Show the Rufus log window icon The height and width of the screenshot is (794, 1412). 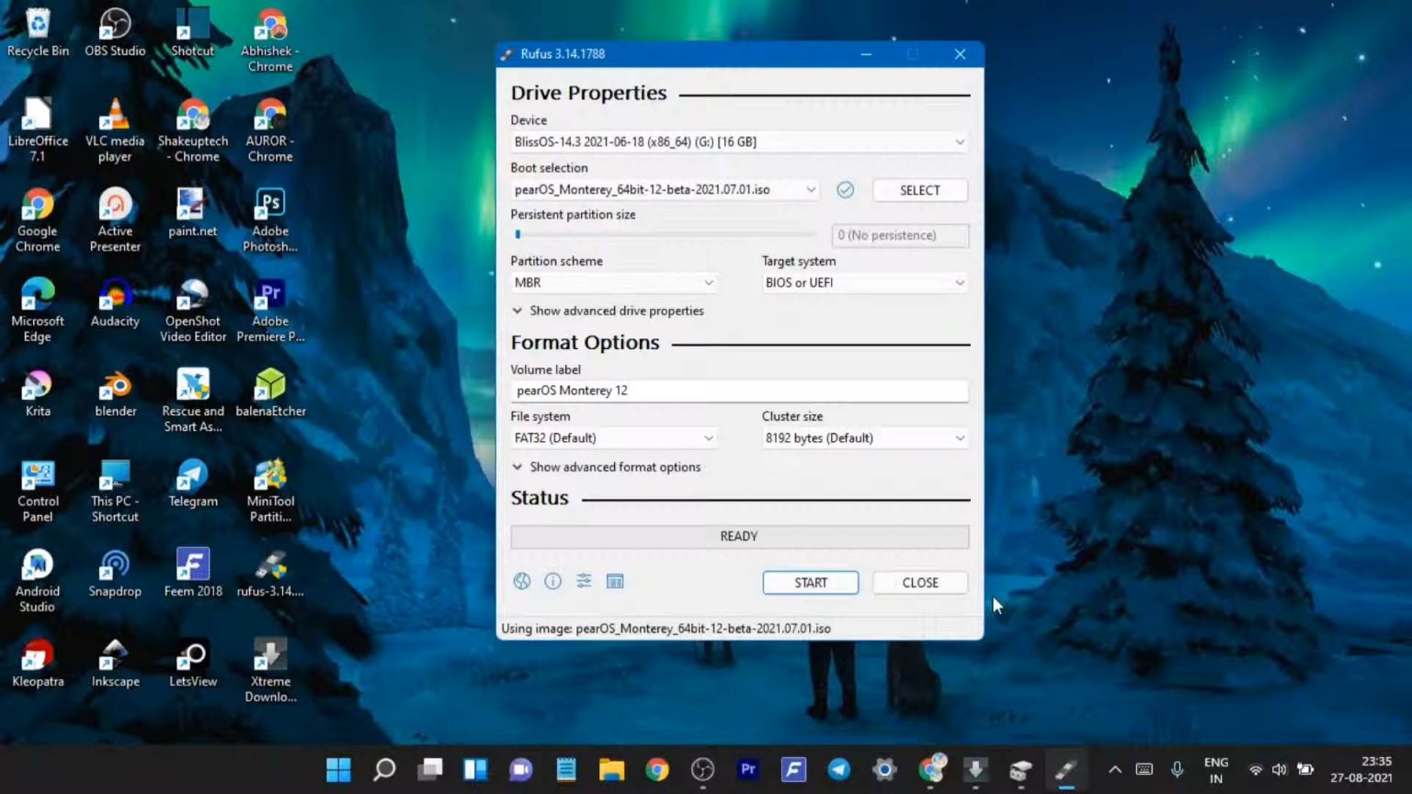tap(615, 581)
